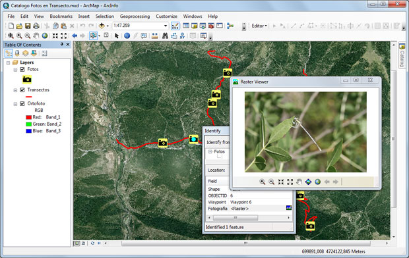This screenshot has width=409, height=258.
Task: Click the camera marker on the left transect
Action: point(163,143)
